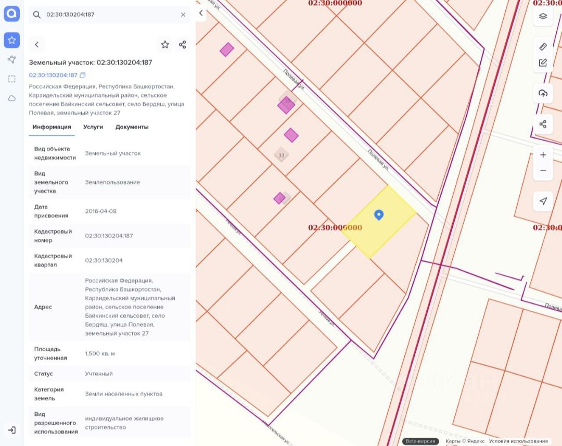The width and height of the screenshot is (562, 446).
Task: Zoom out the map with minus
Action: click(543, 171)
